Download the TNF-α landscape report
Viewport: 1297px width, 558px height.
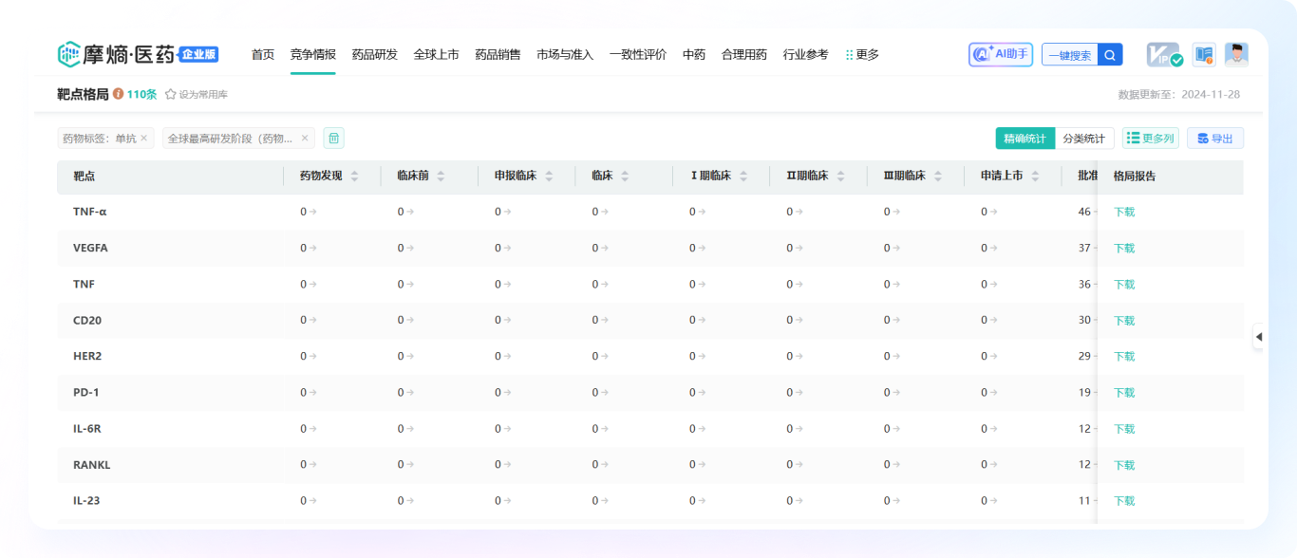[1124, 212]
